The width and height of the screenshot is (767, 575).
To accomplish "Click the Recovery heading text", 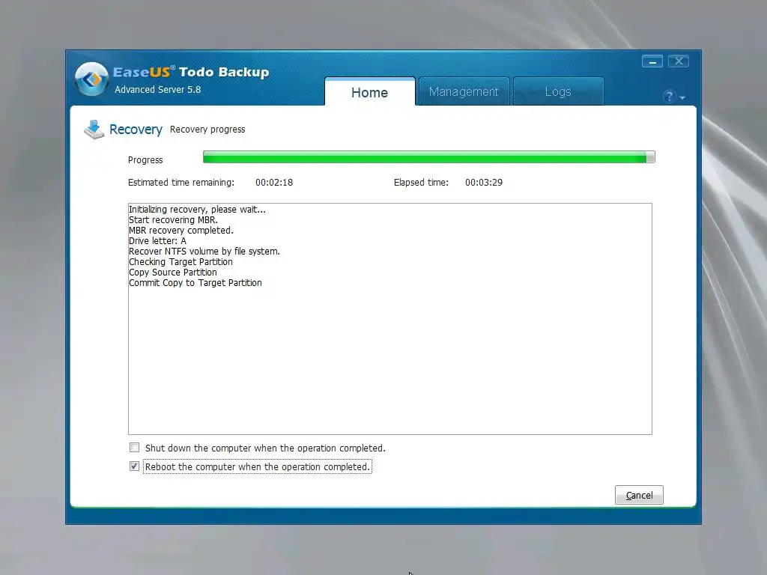I will [x=136, y=130].
